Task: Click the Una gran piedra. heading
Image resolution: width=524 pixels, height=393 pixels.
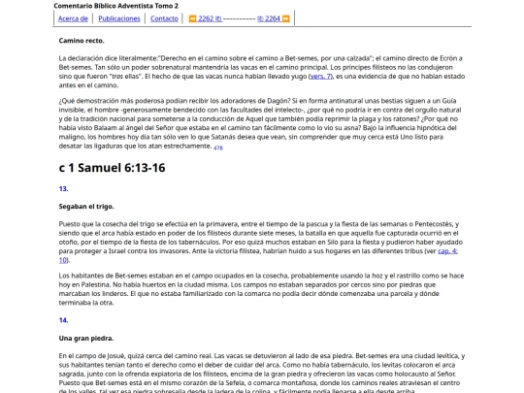Action: pyautogui.click(x=86, y=339)
